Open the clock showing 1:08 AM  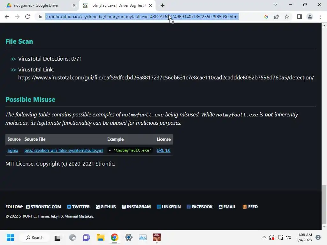(x=305, y=237)
